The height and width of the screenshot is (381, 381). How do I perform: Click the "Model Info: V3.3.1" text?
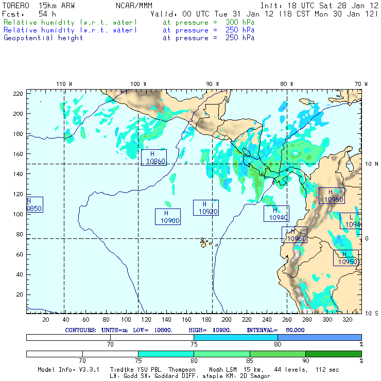pyautogui.click(x=68, y=370)
